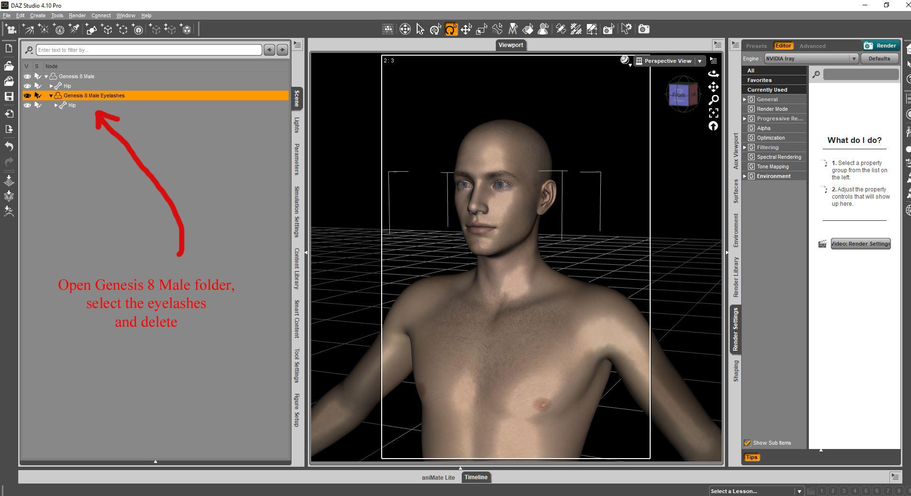Open the Engine NVIDIA Iray dropdown
This screenshot has width=911, height=496.
point(811,59)
